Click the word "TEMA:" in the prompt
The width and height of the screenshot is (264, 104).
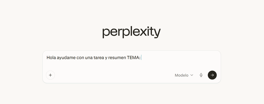coord(134,58)
